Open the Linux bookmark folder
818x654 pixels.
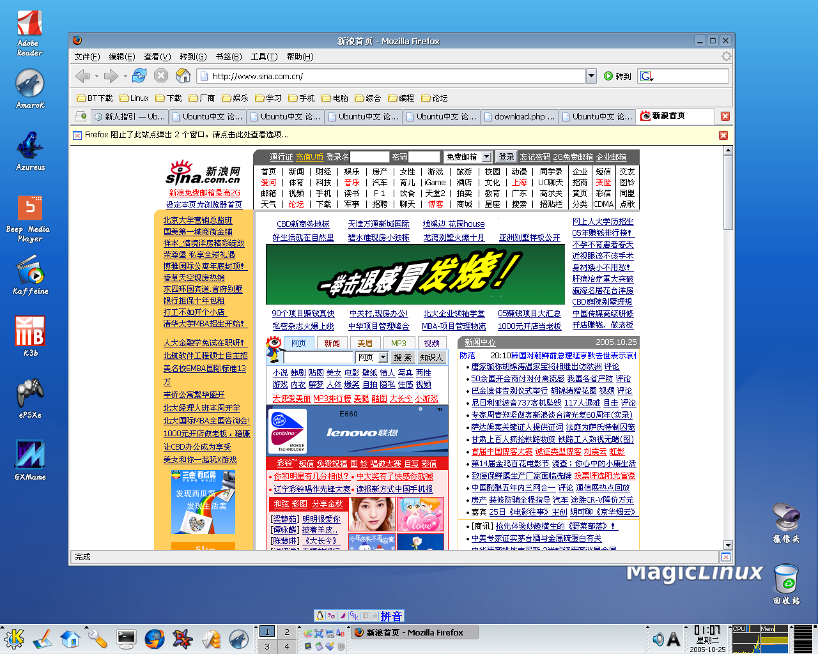pyautogui.click(x=134, y=98)
